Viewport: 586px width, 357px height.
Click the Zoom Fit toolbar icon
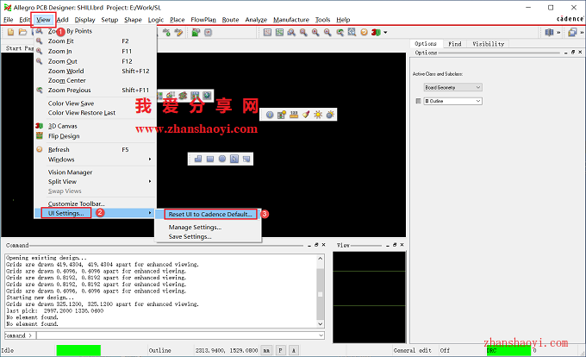[303, 33]
